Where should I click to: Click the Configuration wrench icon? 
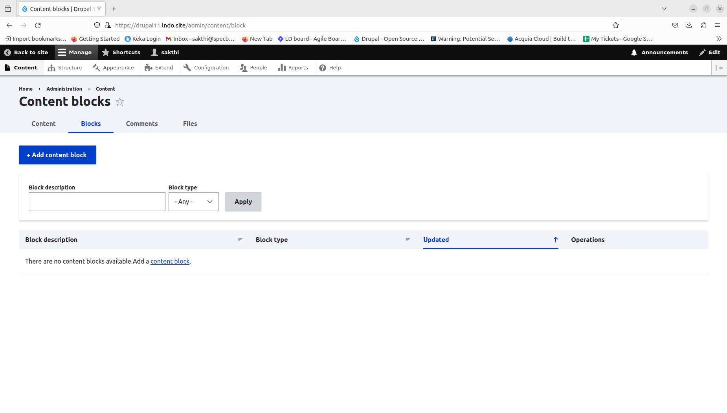click(187, 67)
